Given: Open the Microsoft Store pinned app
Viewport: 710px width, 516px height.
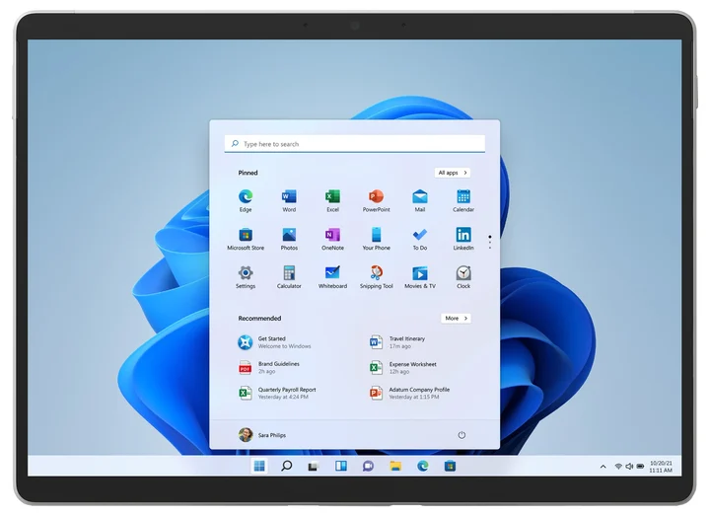Looking at the screenshot, I should [x=246, y=236].
